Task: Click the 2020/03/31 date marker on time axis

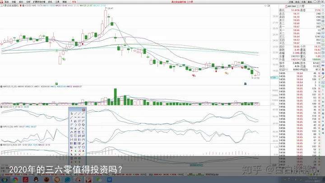Action: point(196,165)
